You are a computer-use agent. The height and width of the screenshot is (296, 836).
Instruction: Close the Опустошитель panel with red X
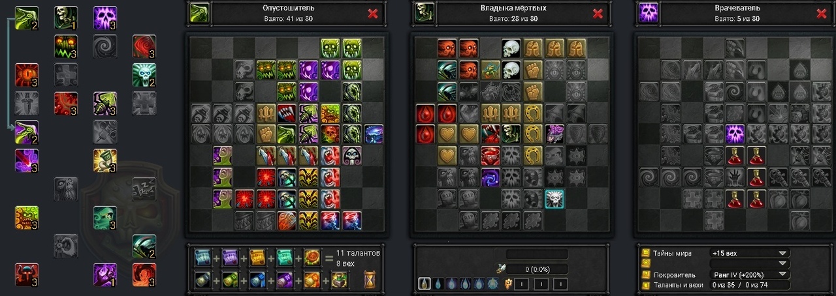373,13
